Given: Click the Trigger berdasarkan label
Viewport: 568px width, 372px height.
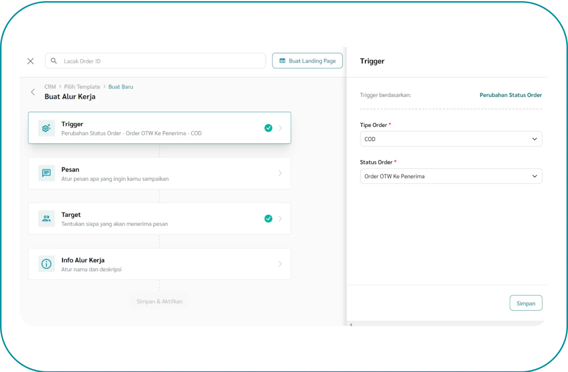Looking at the screenshot, I should (x=385, y=95).
